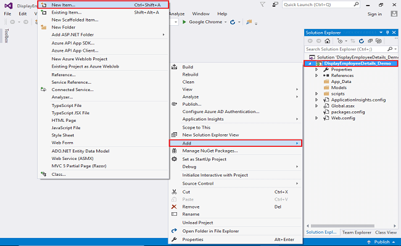Click the Solution Explorer horizontal scrollbar
Viewport: 401px width, 246px height.
(342, 226)
